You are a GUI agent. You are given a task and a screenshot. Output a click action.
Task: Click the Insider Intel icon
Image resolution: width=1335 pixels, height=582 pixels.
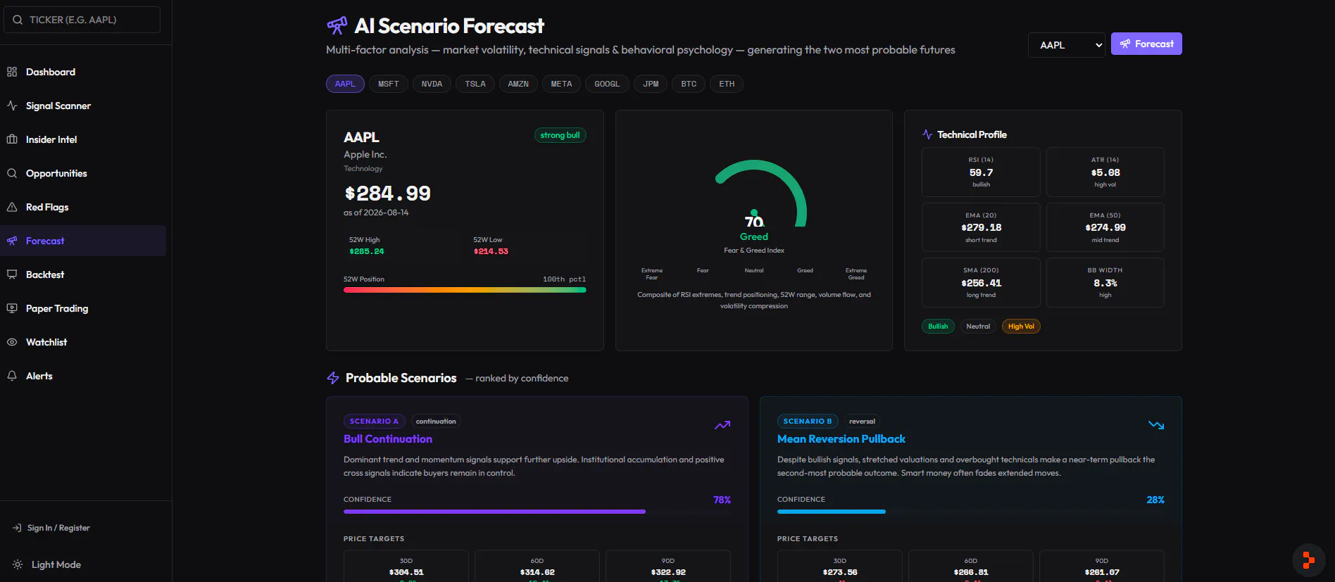click(x=12, y=139)
